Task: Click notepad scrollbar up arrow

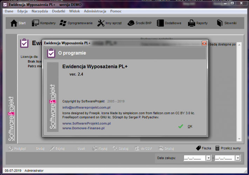Action: [239, 45]
